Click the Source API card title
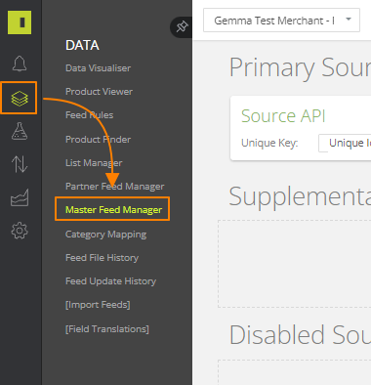The height and width of the screenshot is (385, 371). tap(283, 116)
